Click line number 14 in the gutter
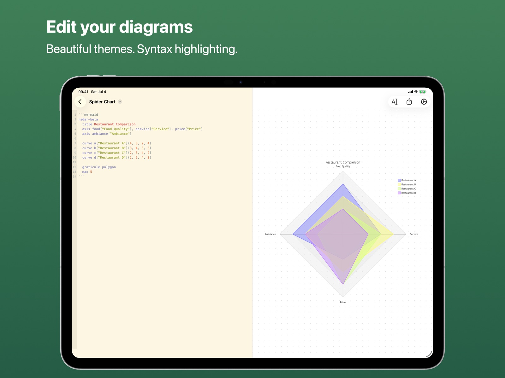Viewport: 505px width, 378px height. [x=74, y=177]
